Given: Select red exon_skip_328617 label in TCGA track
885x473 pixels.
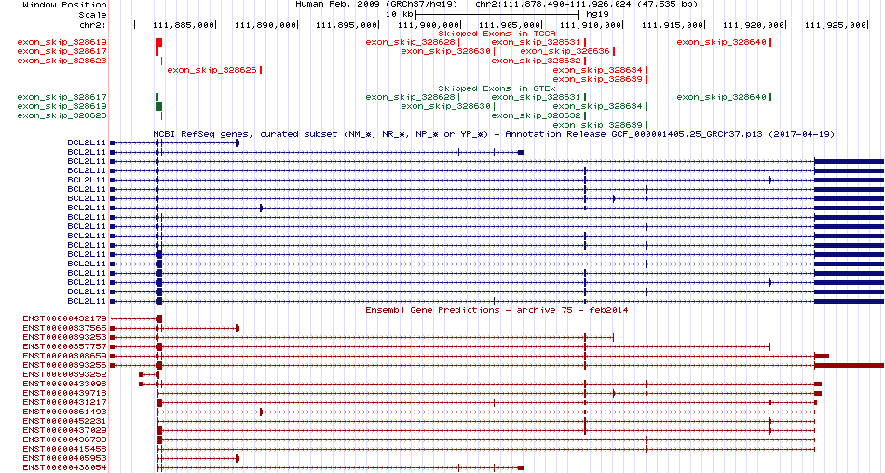Looking at the screenshot, I should pyautogui.click(x=62, y=51).
